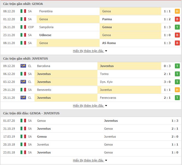Click the Champions League flag beside Barcelona
182x165 pixels.
point(23,66)
